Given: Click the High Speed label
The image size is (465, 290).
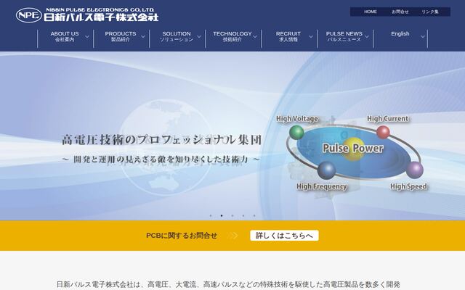Looking at the screenshot, I should click(408, 186).
